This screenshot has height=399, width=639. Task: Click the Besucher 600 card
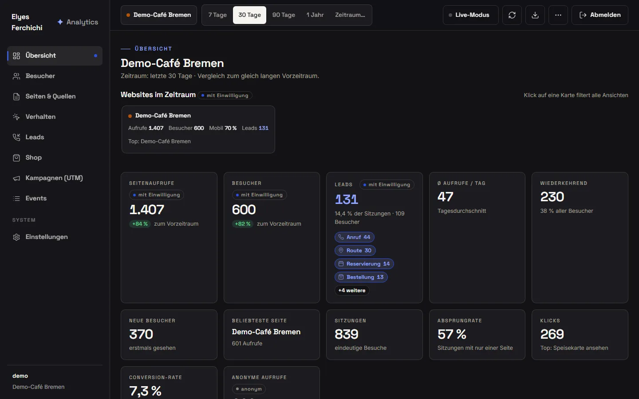click(x=272, y=238)
